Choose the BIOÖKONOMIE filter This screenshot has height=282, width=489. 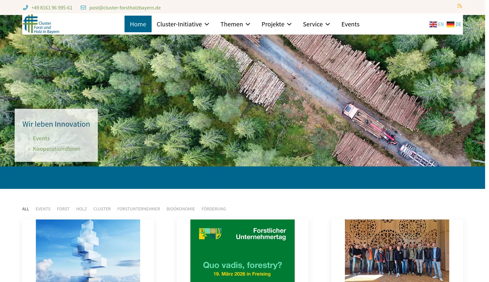(181, 209)
